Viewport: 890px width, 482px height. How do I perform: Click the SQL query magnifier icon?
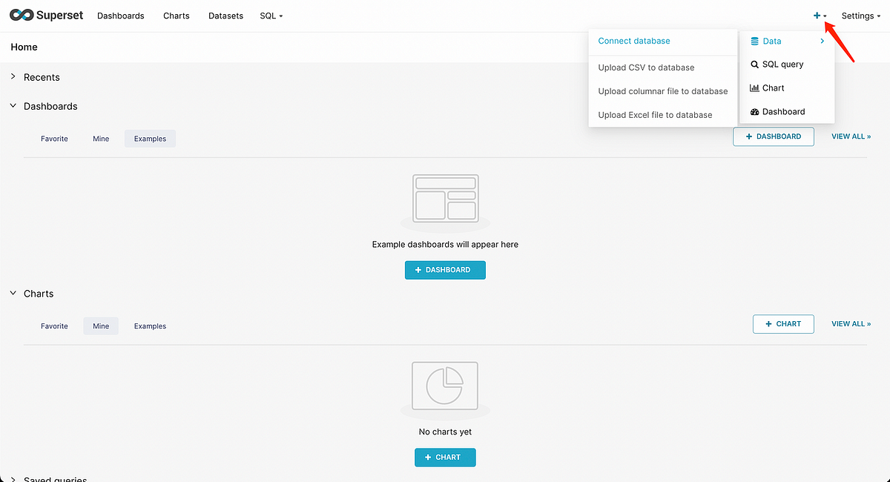point(754,65)
